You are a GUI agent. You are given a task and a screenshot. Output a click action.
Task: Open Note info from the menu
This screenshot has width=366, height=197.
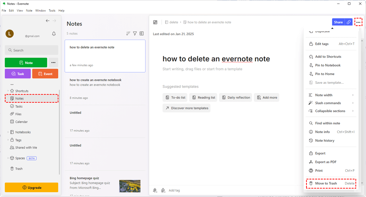[331, 132]
